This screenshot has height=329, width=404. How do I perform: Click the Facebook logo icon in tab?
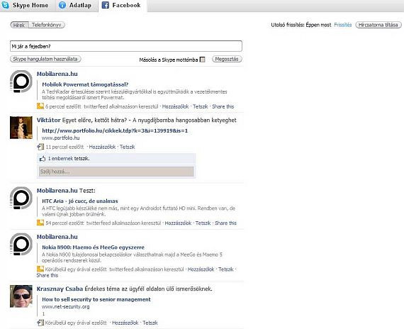pyautogui.click(x=106, y=5)
